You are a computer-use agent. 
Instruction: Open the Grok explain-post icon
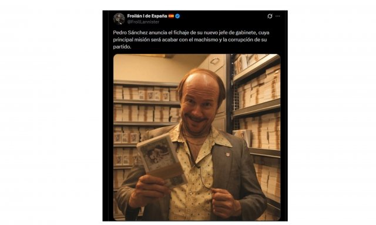270,16
